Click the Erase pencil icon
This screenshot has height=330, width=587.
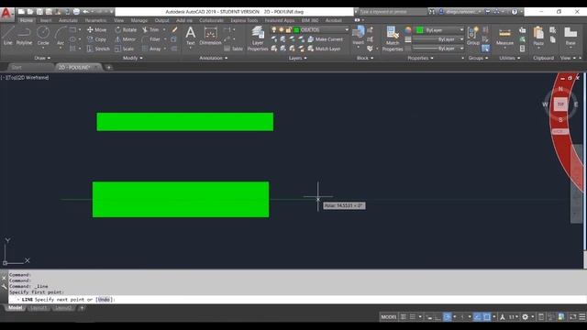(174, 29)
